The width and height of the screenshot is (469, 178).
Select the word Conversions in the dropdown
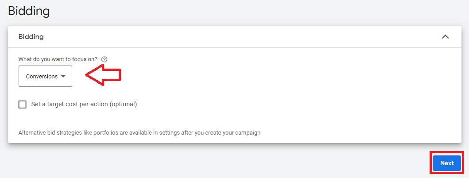[x=42, y=76]
